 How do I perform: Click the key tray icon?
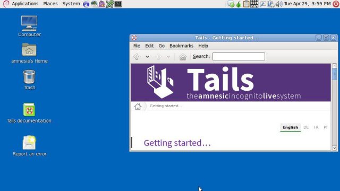click(263, 4)
